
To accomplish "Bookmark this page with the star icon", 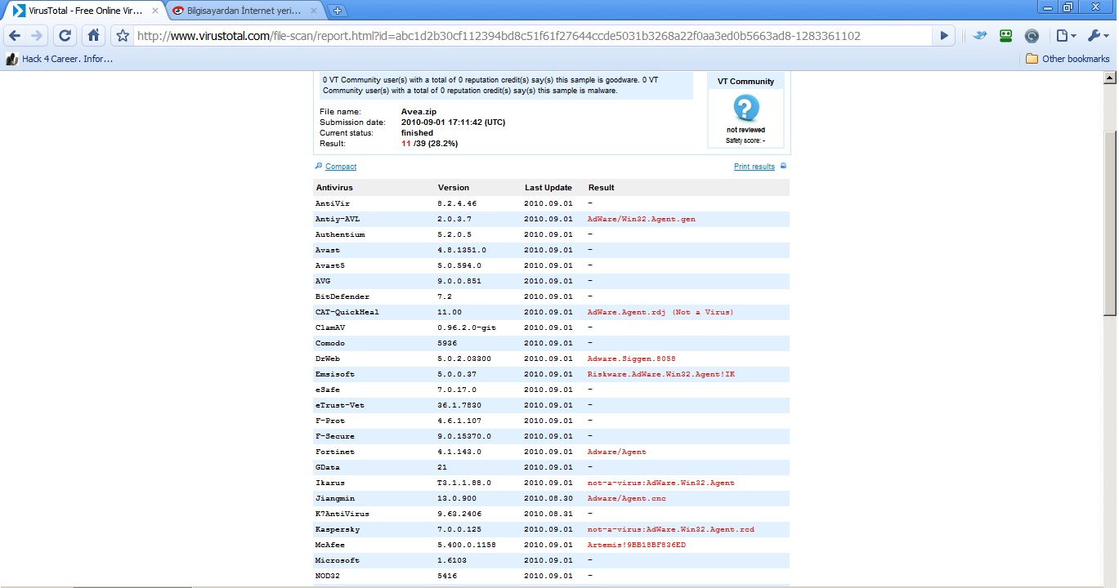I will click(123, 36).
